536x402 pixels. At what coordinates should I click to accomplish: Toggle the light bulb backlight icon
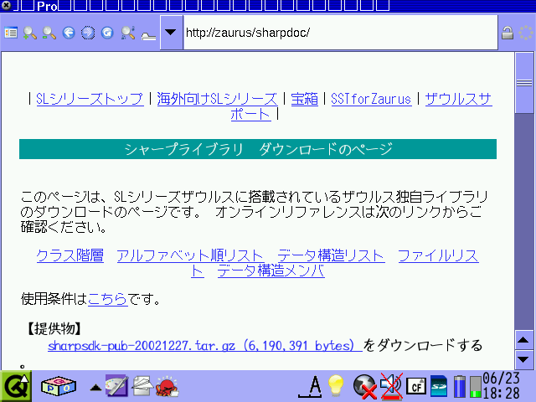(336, 386)
